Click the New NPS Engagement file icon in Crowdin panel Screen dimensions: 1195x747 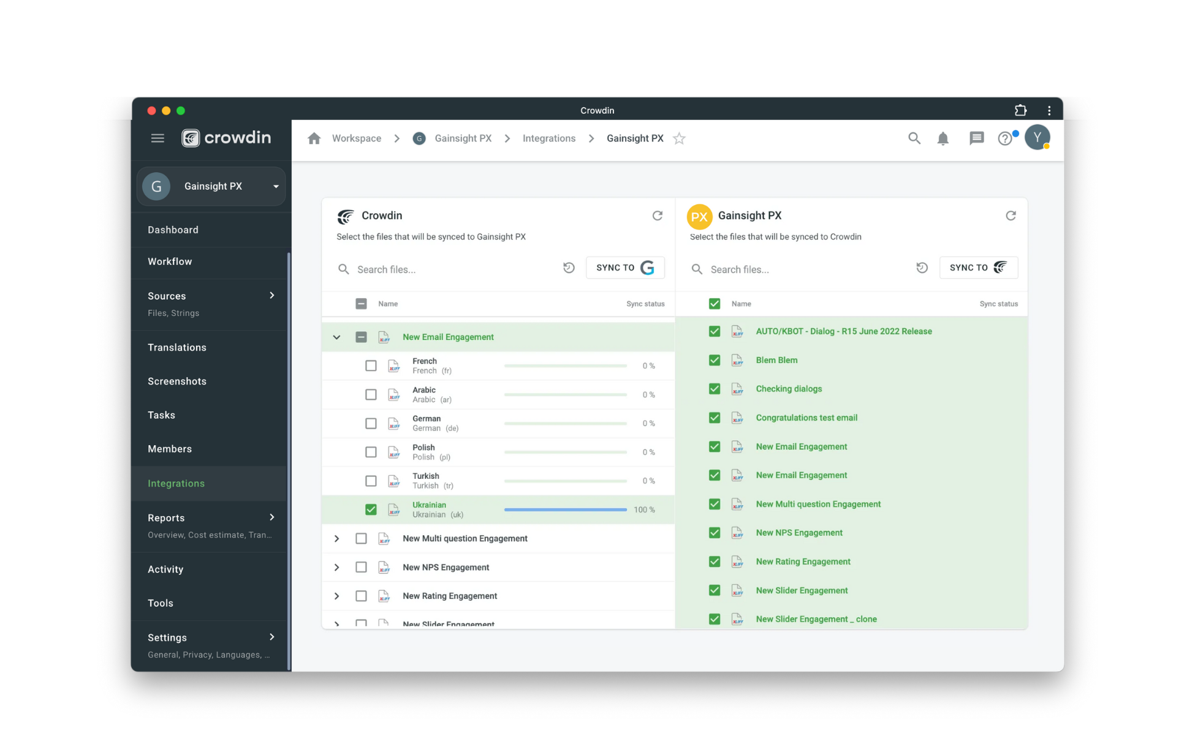click(384, 567)
